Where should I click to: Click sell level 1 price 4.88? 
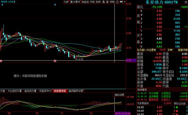click(x=159, y=27)
